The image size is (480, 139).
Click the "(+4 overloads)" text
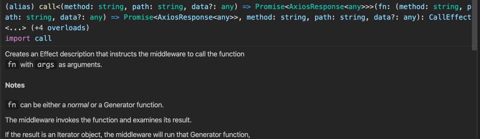(60, 28)
